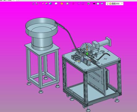
Task: Click the white sphere shading icon
Action: tap(56, 4)
